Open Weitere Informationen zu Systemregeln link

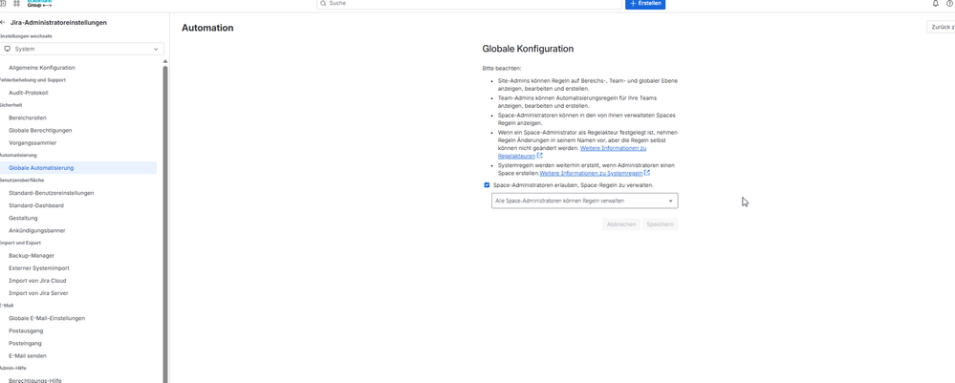point(591,173)
